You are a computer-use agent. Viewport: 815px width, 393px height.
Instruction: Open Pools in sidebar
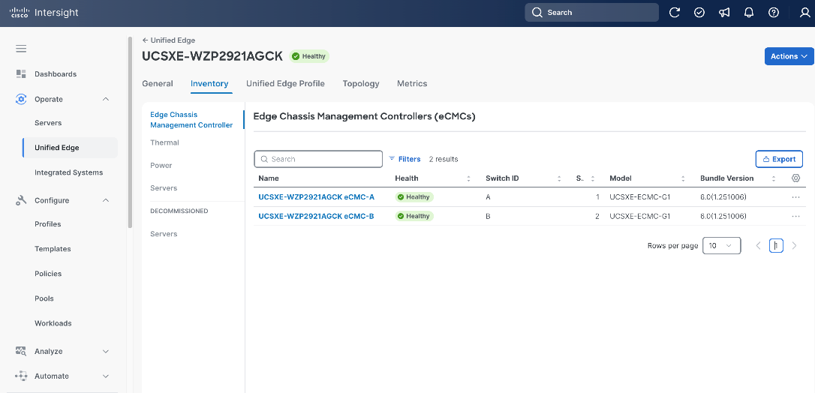point(44,298)
